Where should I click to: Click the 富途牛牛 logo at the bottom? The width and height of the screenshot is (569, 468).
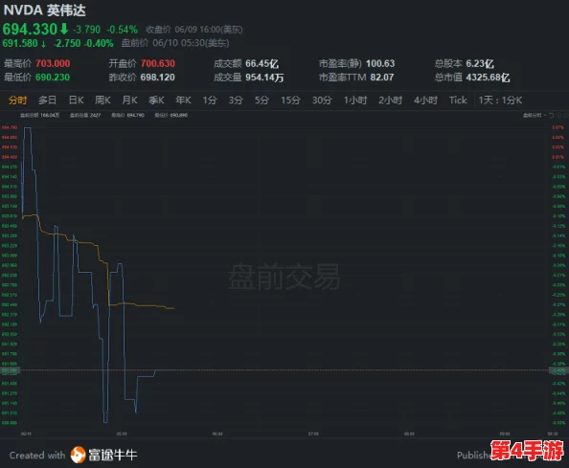point(103,455)
